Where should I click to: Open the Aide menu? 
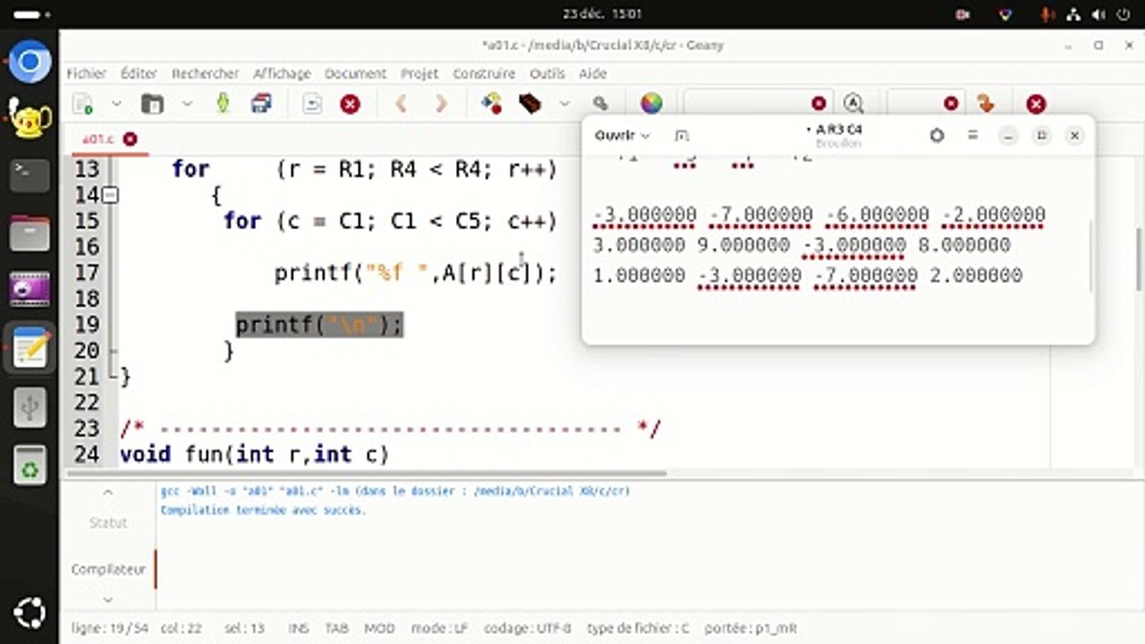(x=593, y=73)
